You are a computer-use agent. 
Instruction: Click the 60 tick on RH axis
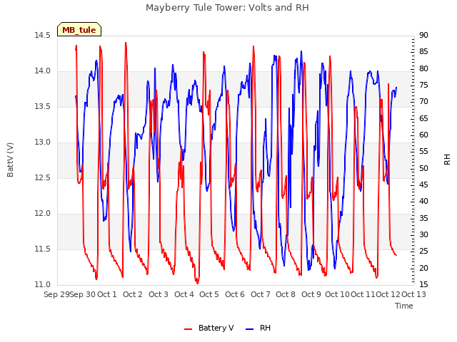tap(423, 135)
